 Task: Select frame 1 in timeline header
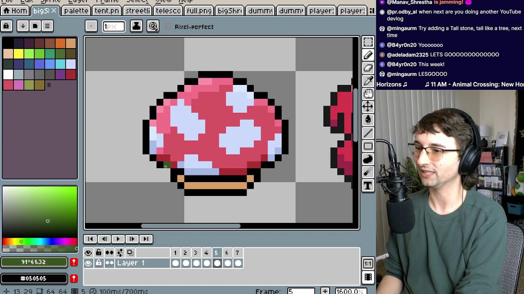(x=175, y=253)
